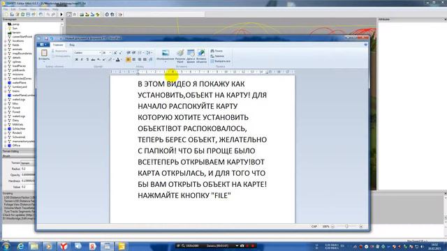Select the terrain item in scenegraph
Screen dimensions: 447x251
pyautogui.click(x=17, y=33)
